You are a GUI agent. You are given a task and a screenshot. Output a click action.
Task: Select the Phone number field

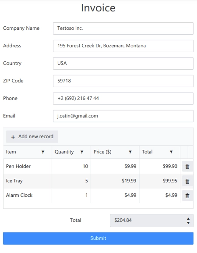tap(123, 99)
